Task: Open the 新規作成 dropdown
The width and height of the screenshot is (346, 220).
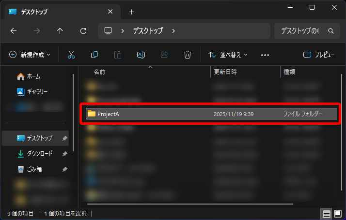Action: (30, 55)
